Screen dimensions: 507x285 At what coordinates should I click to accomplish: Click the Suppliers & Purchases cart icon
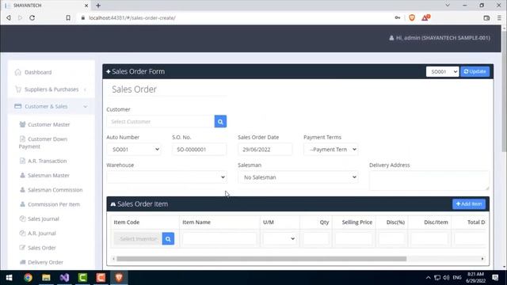pos(18,89)
